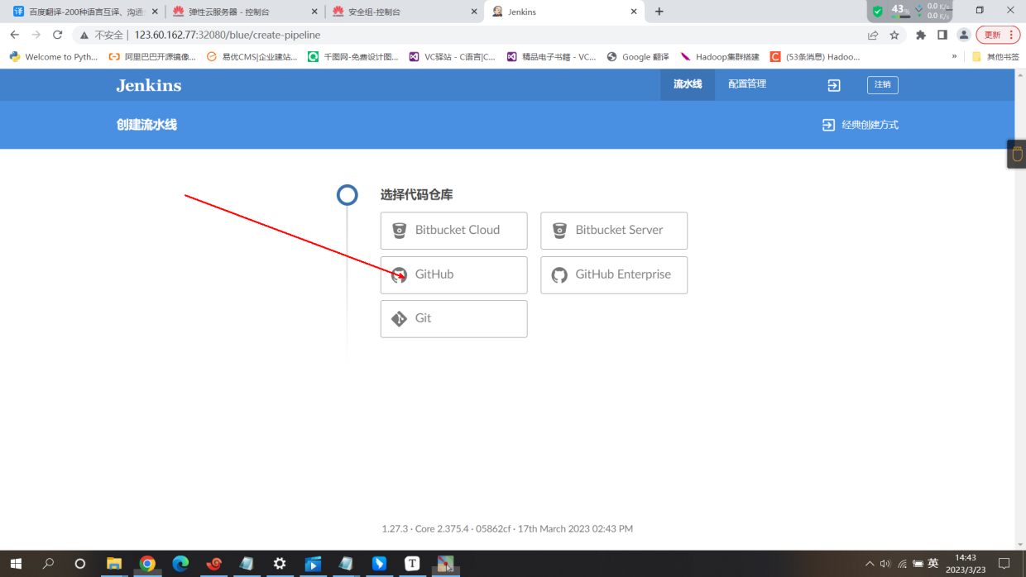The width and height of the screenshot is (1026, 577).
Task: Open the browser extensions puzzle icon
Action: pos(921,35)
